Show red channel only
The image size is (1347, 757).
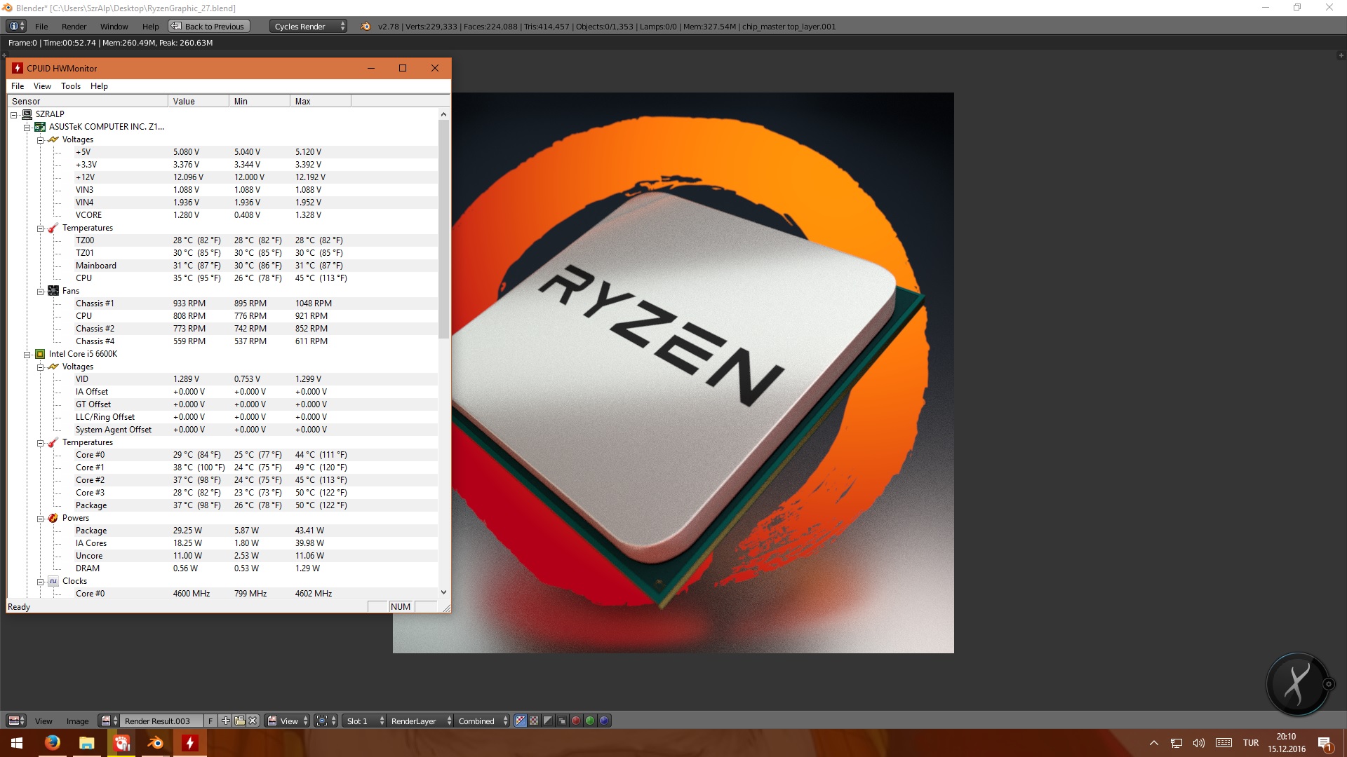coord(576,721)
